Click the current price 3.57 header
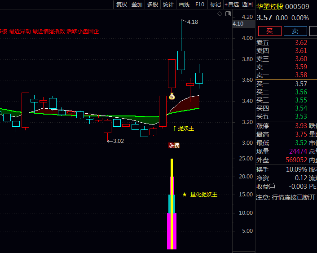 click(x=264, y=18)
